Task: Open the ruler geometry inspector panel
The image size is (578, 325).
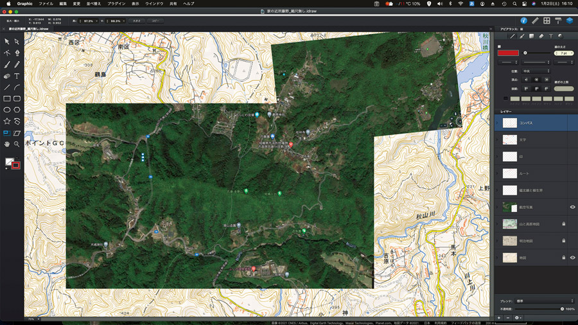Action: [x=535, y=21]
